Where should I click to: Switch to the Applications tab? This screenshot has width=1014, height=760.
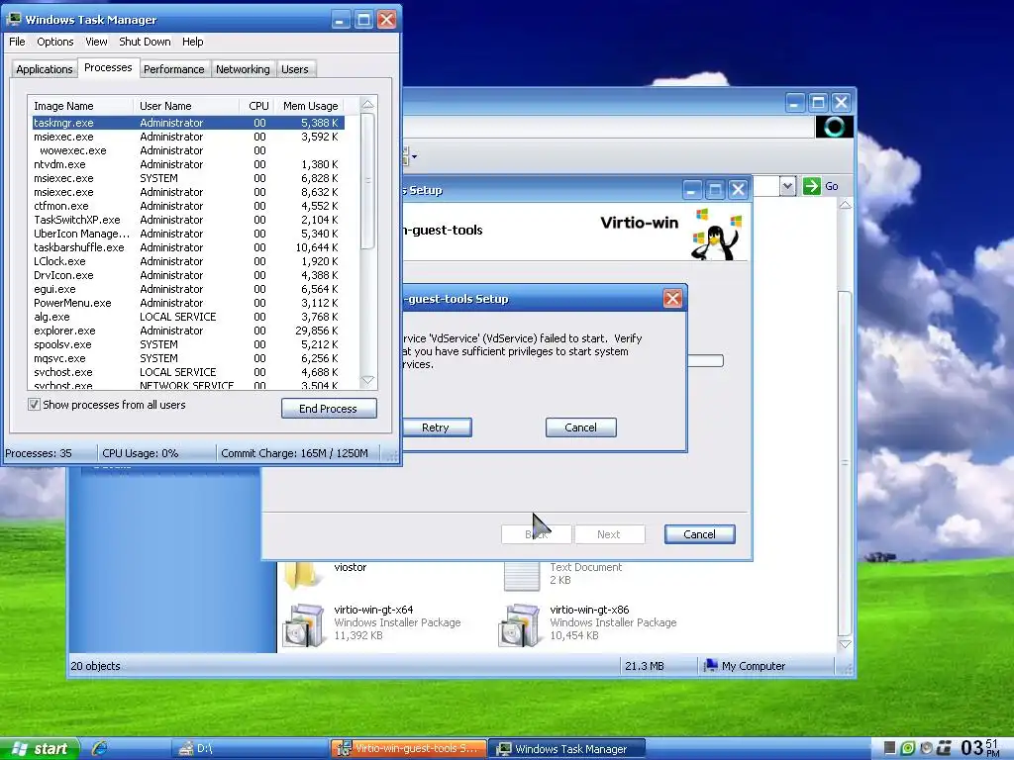44,69
